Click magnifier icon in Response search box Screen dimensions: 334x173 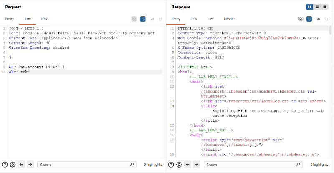(x=298, y=165)
